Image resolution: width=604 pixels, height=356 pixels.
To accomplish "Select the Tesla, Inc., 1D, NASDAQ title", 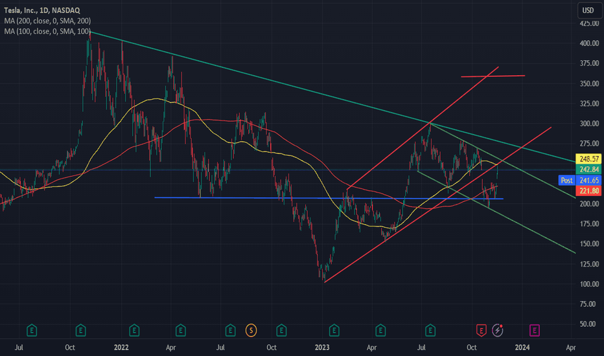I will [42, 10].
